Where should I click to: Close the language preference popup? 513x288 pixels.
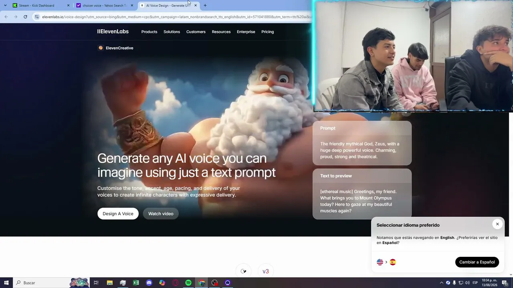497,224
